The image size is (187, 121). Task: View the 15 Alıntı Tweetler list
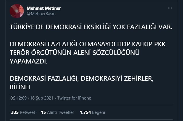[57, 112]
